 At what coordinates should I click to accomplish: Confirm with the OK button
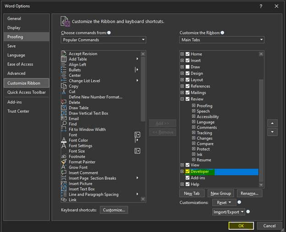click(241, 226)
